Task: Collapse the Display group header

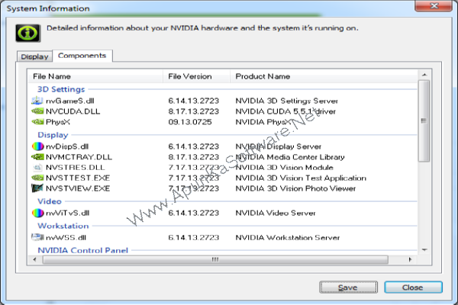Action: (x=53, y=135)
